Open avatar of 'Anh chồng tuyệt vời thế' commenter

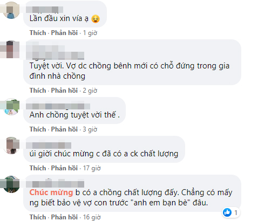(11, 107)
